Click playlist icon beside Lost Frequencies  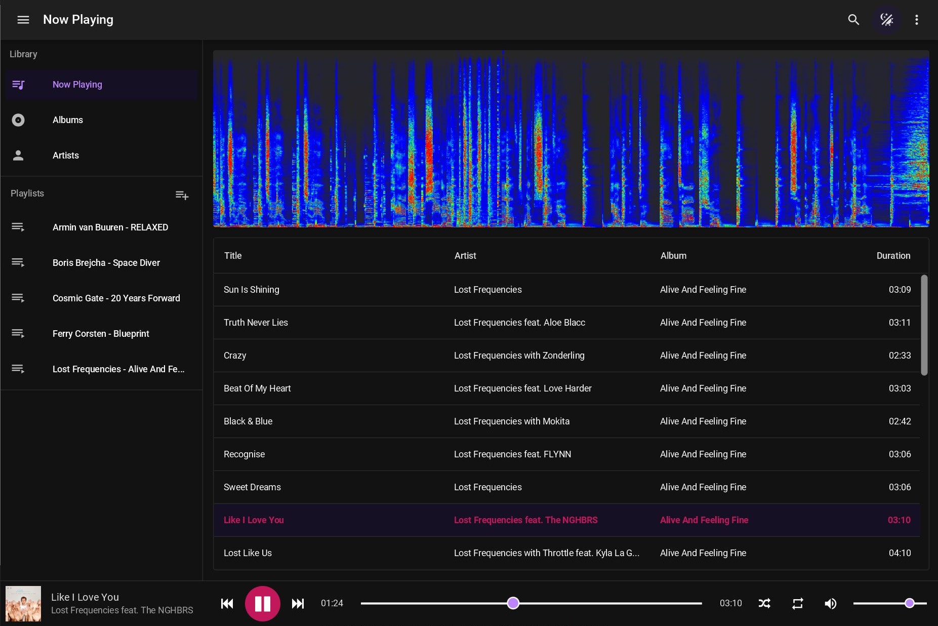(18, 369)
